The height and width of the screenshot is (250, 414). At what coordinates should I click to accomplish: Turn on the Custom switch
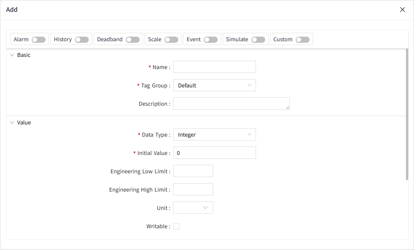point(303,40)
